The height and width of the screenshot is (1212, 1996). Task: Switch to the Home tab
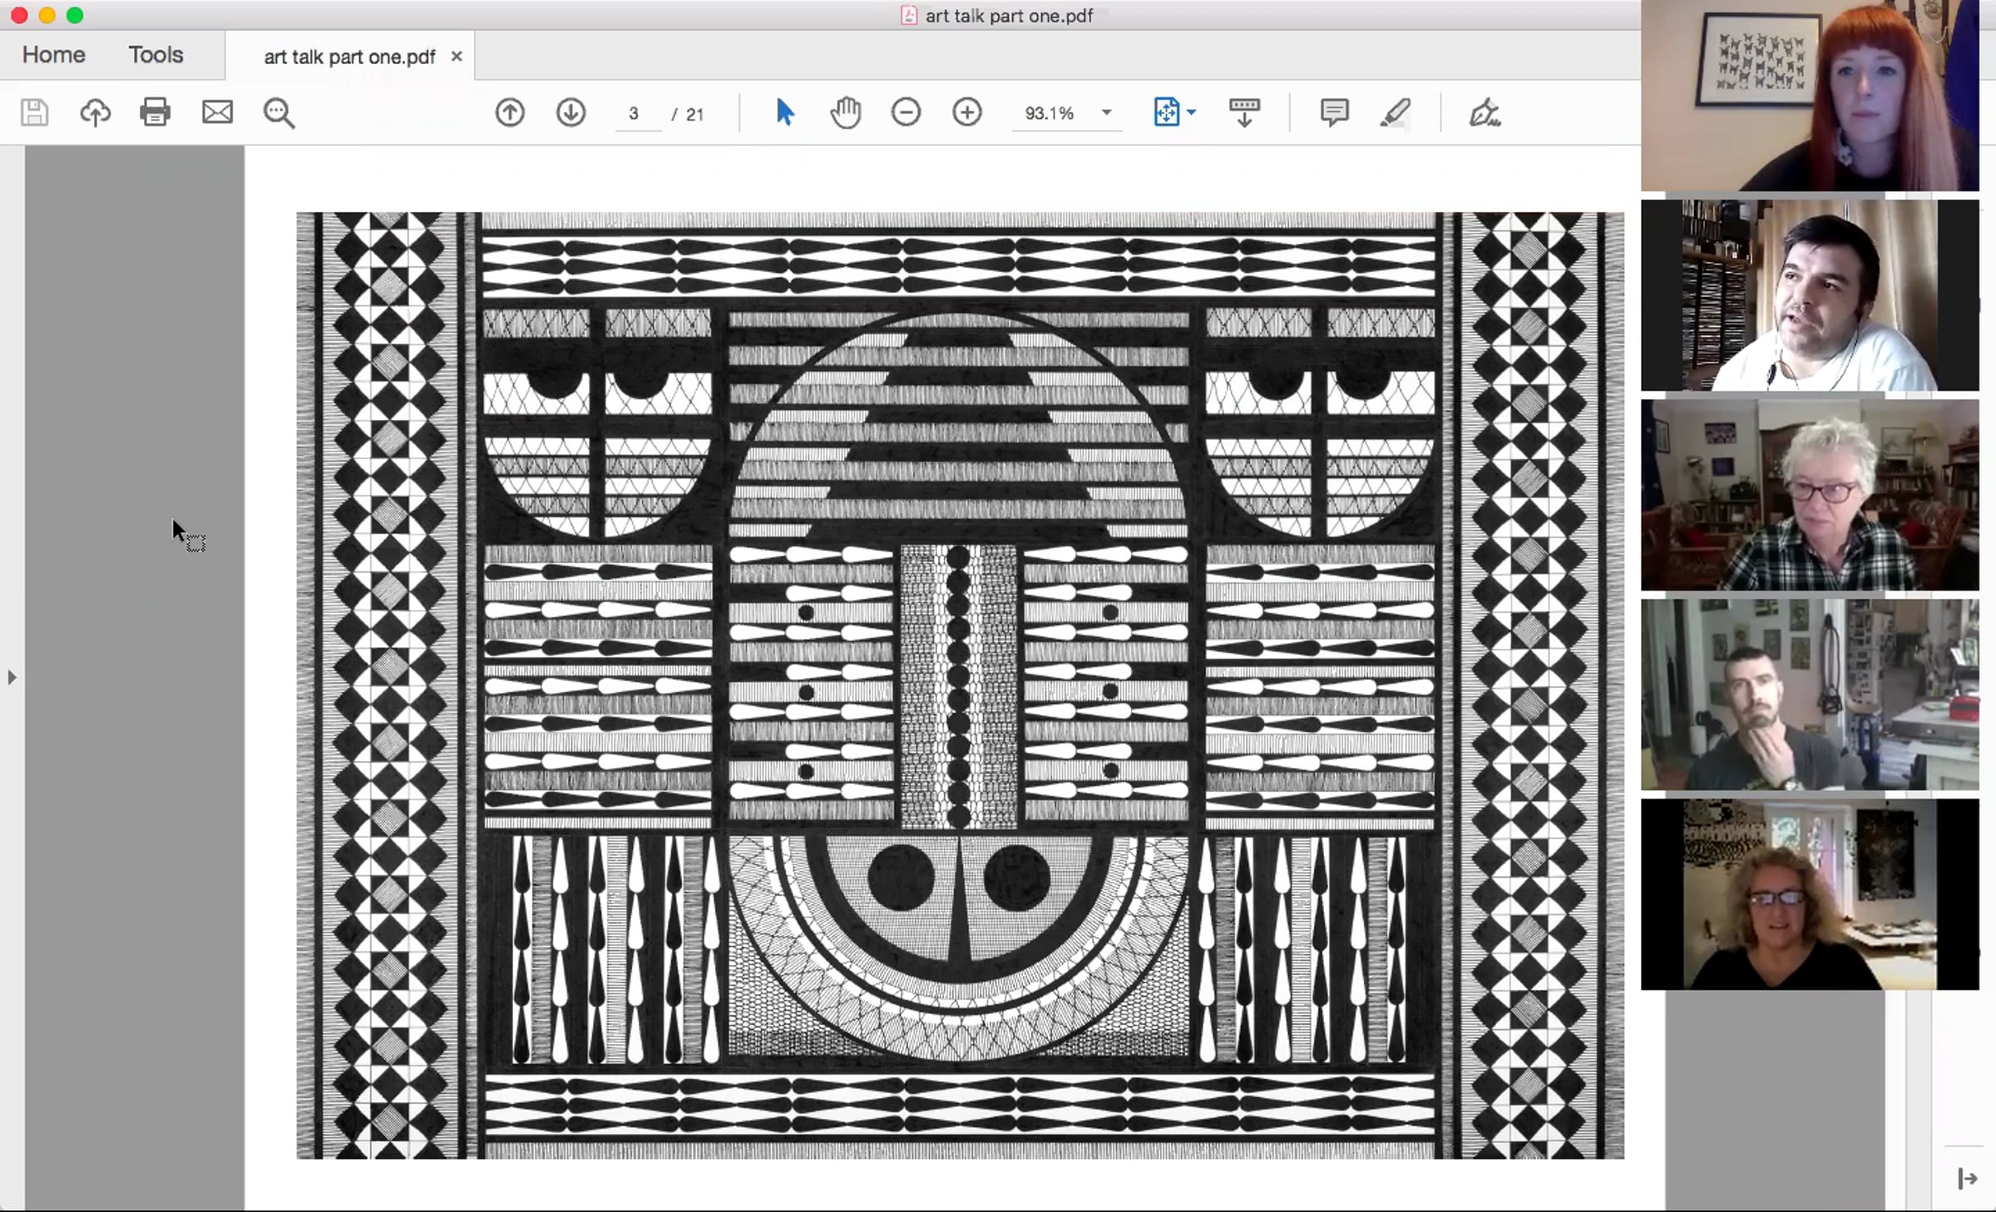pyautogui.click(x=54, y=55)
